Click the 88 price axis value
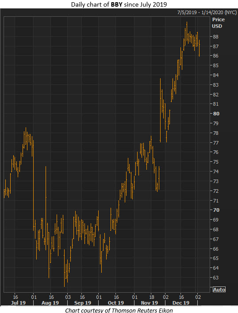 216,37
